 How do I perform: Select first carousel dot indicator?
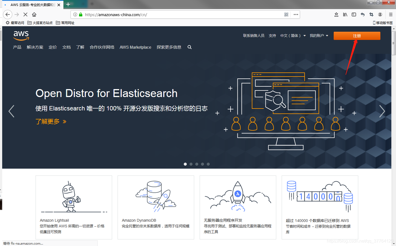[x=185, y=164]
